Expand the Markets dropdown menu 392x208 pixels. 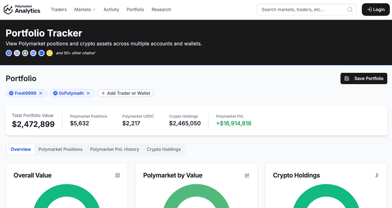tap(85, 9)
